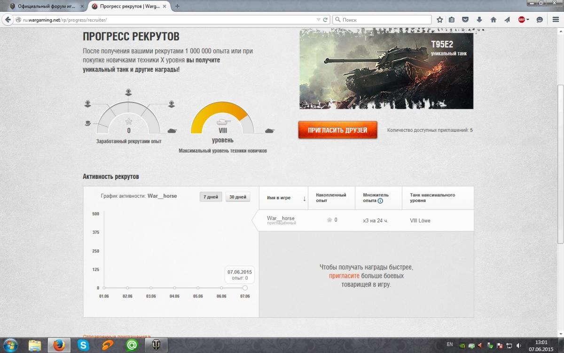Open the Pocket icon in Firefox toolbar

tap(465, 20)
